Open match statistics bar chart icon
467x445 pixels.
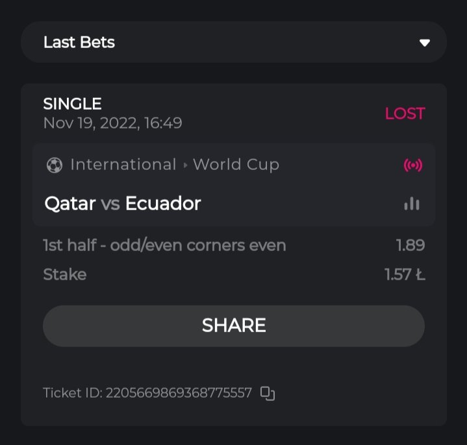(412, 204)
